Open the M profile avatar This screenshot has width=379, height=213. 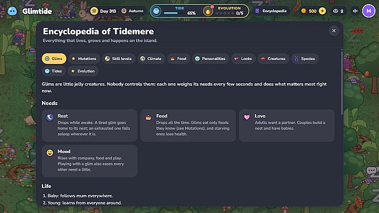click(369, 11)
